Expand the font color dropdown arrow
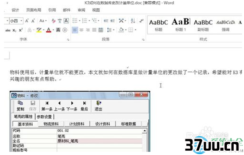The image size is (244, 155). point(53,30)
